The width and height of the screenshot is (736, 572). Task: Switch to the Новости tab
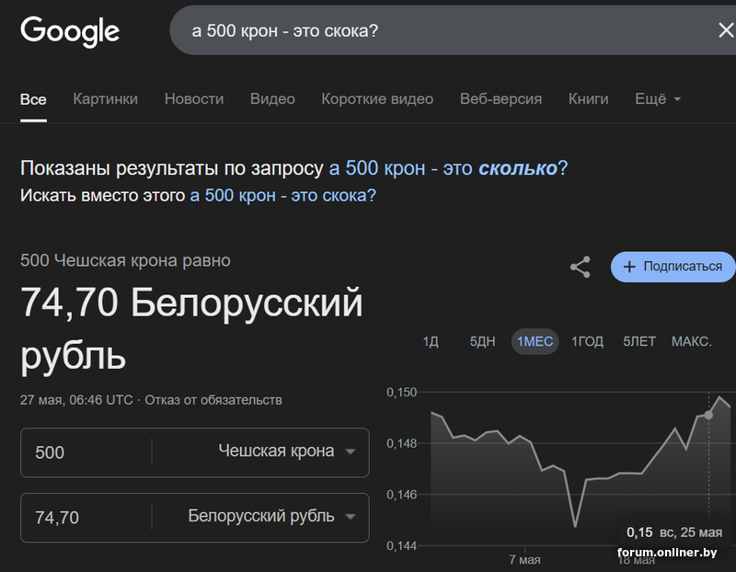(194, 99)
